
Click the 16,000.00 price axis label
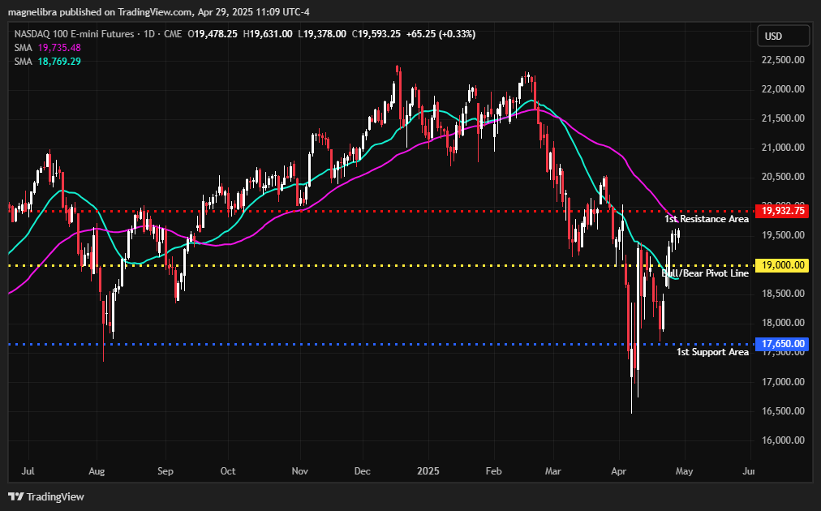783,440
